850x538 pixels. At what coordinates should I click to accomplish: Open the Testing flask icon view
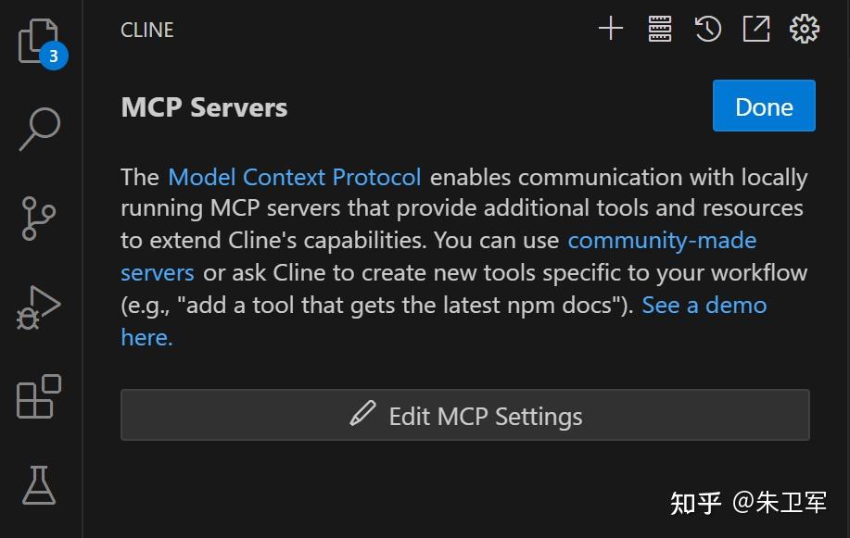coord(39,485)
